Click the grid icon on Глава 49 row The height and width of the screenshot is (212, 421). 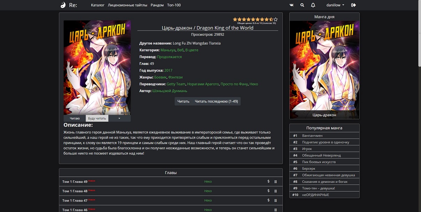[275, 181]
